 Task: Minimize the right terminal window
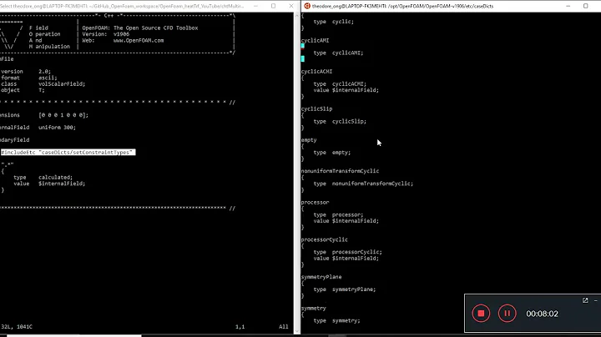[568, 6]
